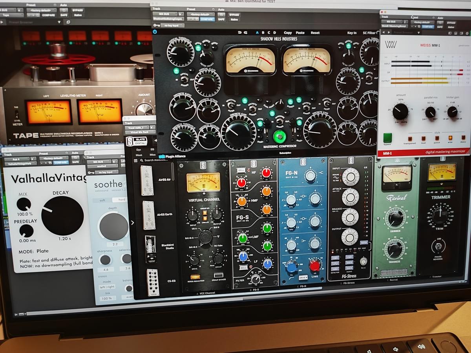
Task: Select settings slot D in Shadow Hills
Action: pyautogui.click(x=275, y=33)
